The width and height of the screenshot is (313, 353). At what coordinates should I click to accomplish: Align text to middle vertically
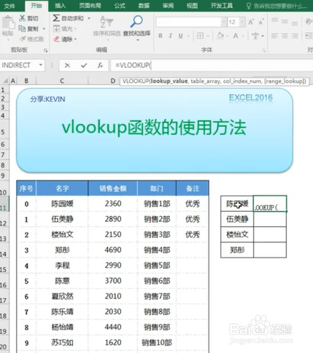284,21
